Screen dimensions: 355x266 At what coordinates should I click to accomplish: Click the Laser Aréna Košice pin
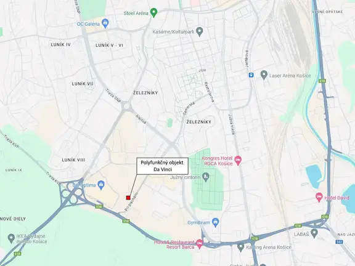tap(264, 75)
